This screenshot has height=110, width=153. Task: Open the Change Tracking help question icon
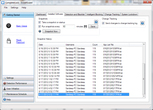[142, 23]
